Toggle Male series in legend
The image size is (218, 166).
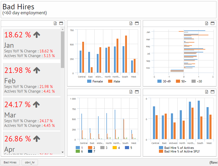[114, 81]
